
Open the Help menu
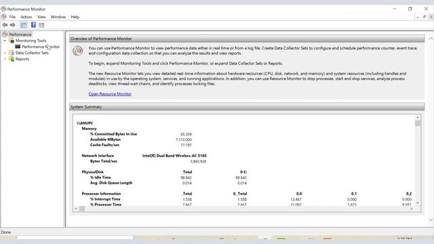(75, 17)
